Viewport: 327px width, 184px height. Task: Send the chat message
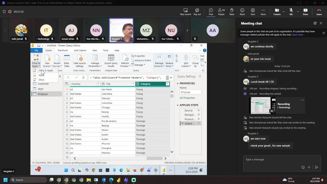317,167
